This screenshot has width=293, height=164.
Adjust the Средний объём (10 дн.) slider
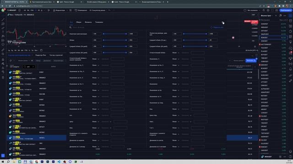coord(195,40)
